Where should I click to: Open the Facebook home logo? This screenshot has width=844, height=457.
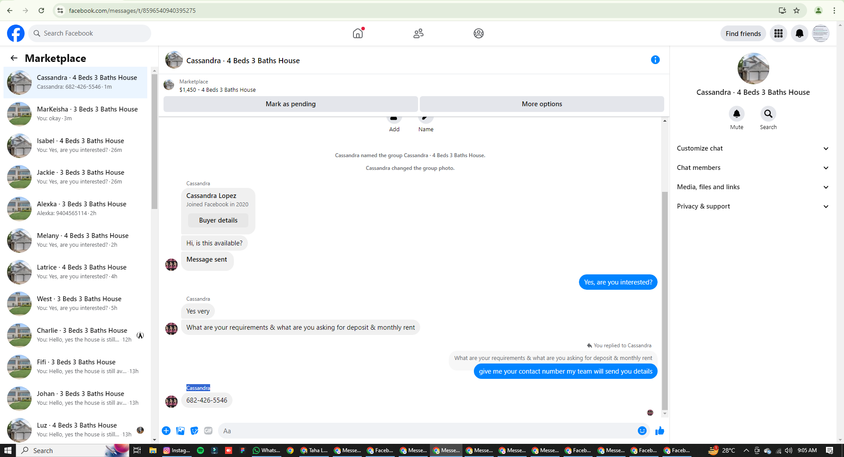point(16,33)
